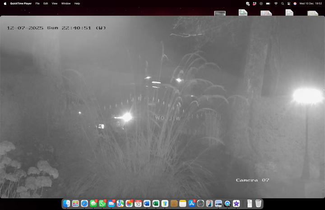Open Microsoft Word from the Dock
The height and width of the screenshot is (210, 325).
pos(147,204)
